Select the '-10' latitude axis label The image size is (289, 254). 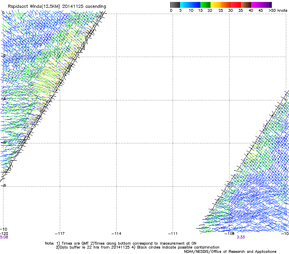click(4, 229)
